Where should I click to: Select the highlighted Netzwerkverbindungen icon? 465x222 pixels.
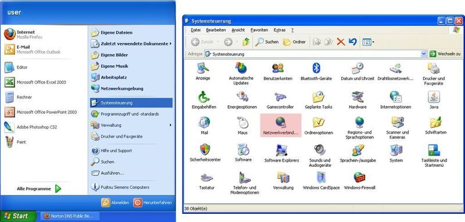click(x=281, y=126)
